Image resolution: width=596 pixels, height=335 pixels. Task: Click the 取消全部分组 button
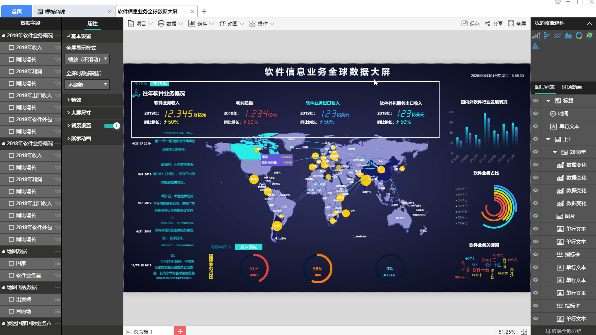563,331
